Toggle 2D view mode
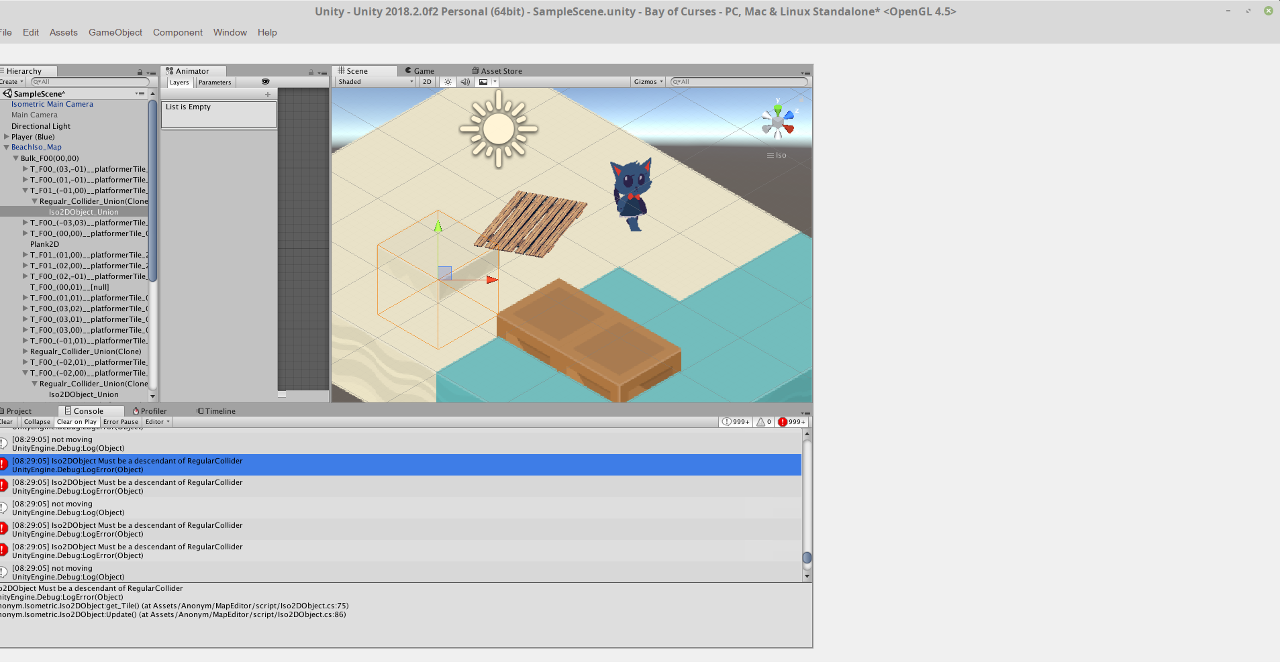 point(427,82)
